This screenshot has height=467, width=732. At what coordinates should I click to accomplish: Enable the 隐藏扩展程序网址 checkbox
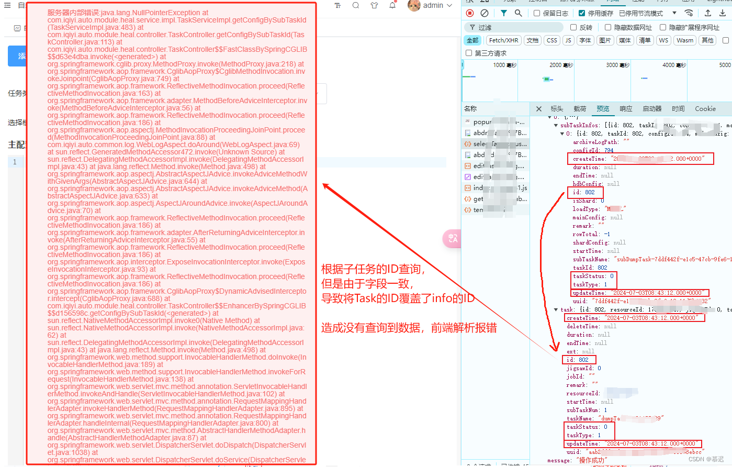click(x=663, y=27)
